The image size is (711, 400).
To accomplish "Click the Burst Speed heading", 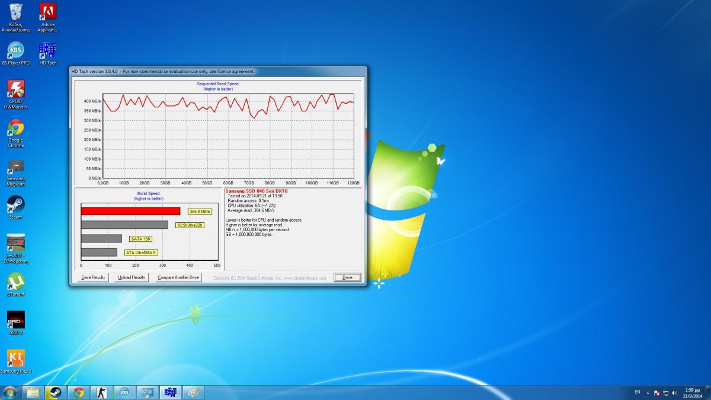I will point(149,194).
